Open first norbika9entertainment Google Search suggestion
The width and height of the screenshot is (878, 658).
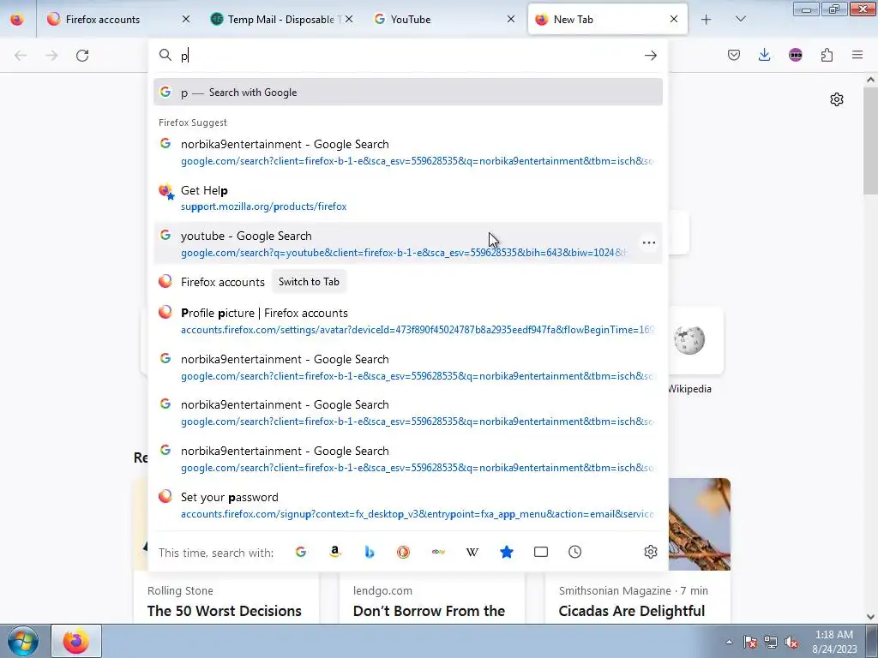pos(407,153)
